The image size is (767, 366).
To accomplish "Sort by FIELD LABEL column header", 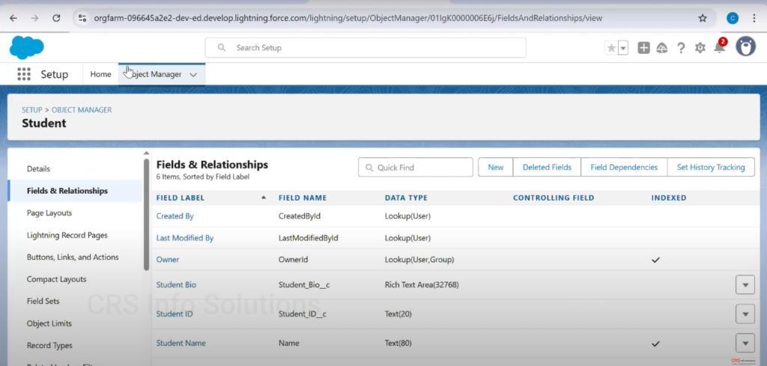I will pyautogui.click(x=180, y=198).
